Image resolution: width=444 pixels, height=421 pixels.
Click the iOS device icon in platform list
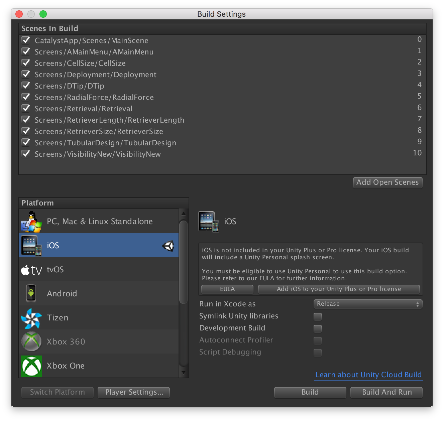pos(31,246)
